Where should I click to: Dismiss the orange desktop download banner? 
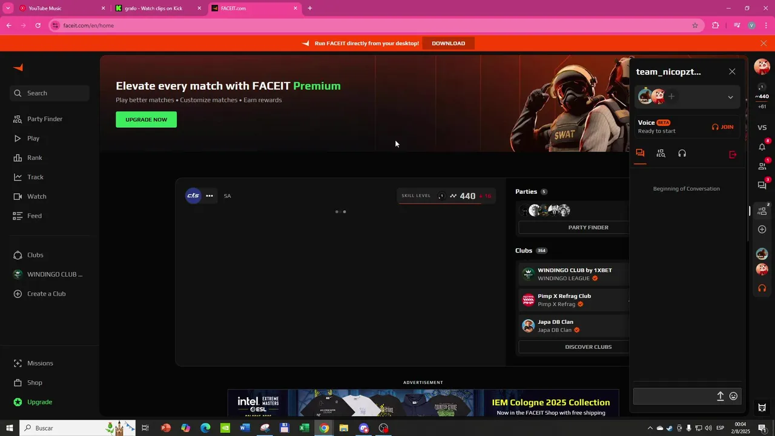click(x=763, y=43)
